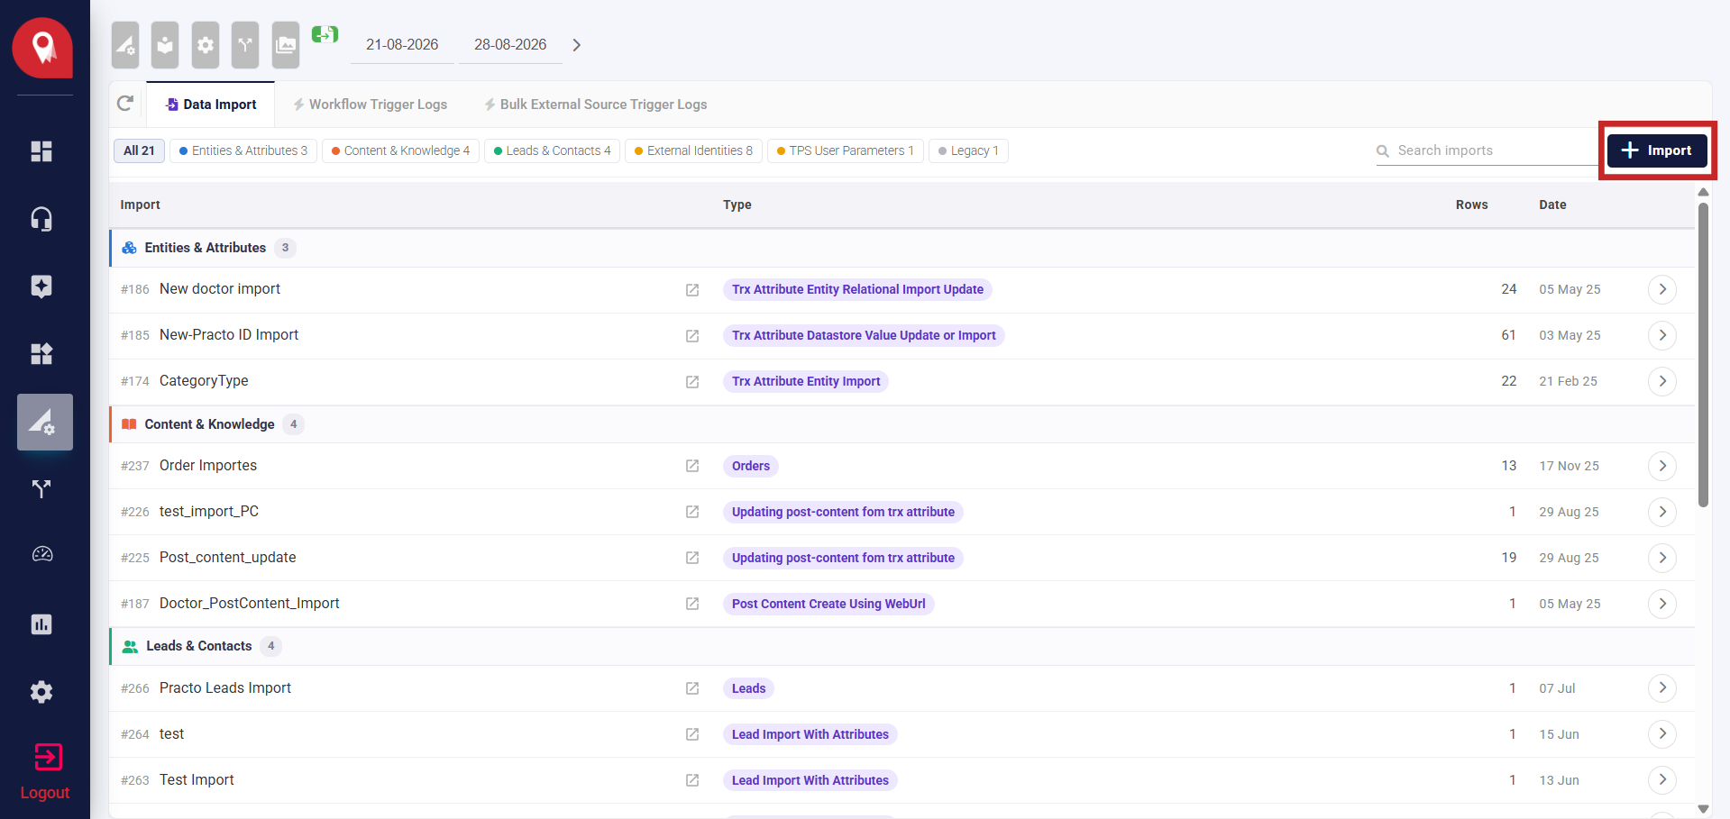Click the image gallery icon in top toolbar
This screenshot has width=1730, height=819.
click(x=286, y=45)
